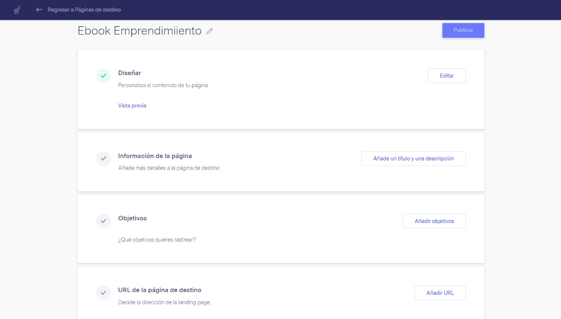Select the URL de la página de destino heading
Viewport: 561px width, 319px height.
pos(160,290)
